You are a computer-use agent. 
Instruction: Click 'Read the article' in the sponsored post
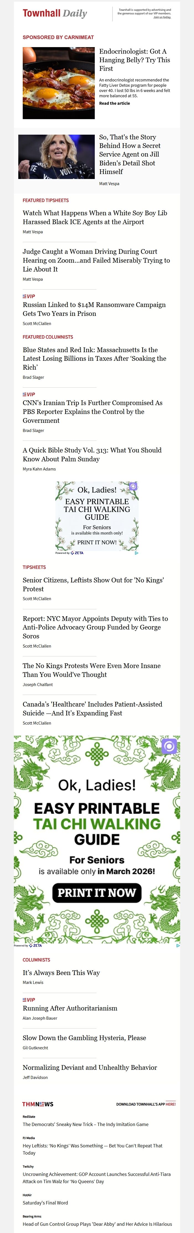coord(114,103)
